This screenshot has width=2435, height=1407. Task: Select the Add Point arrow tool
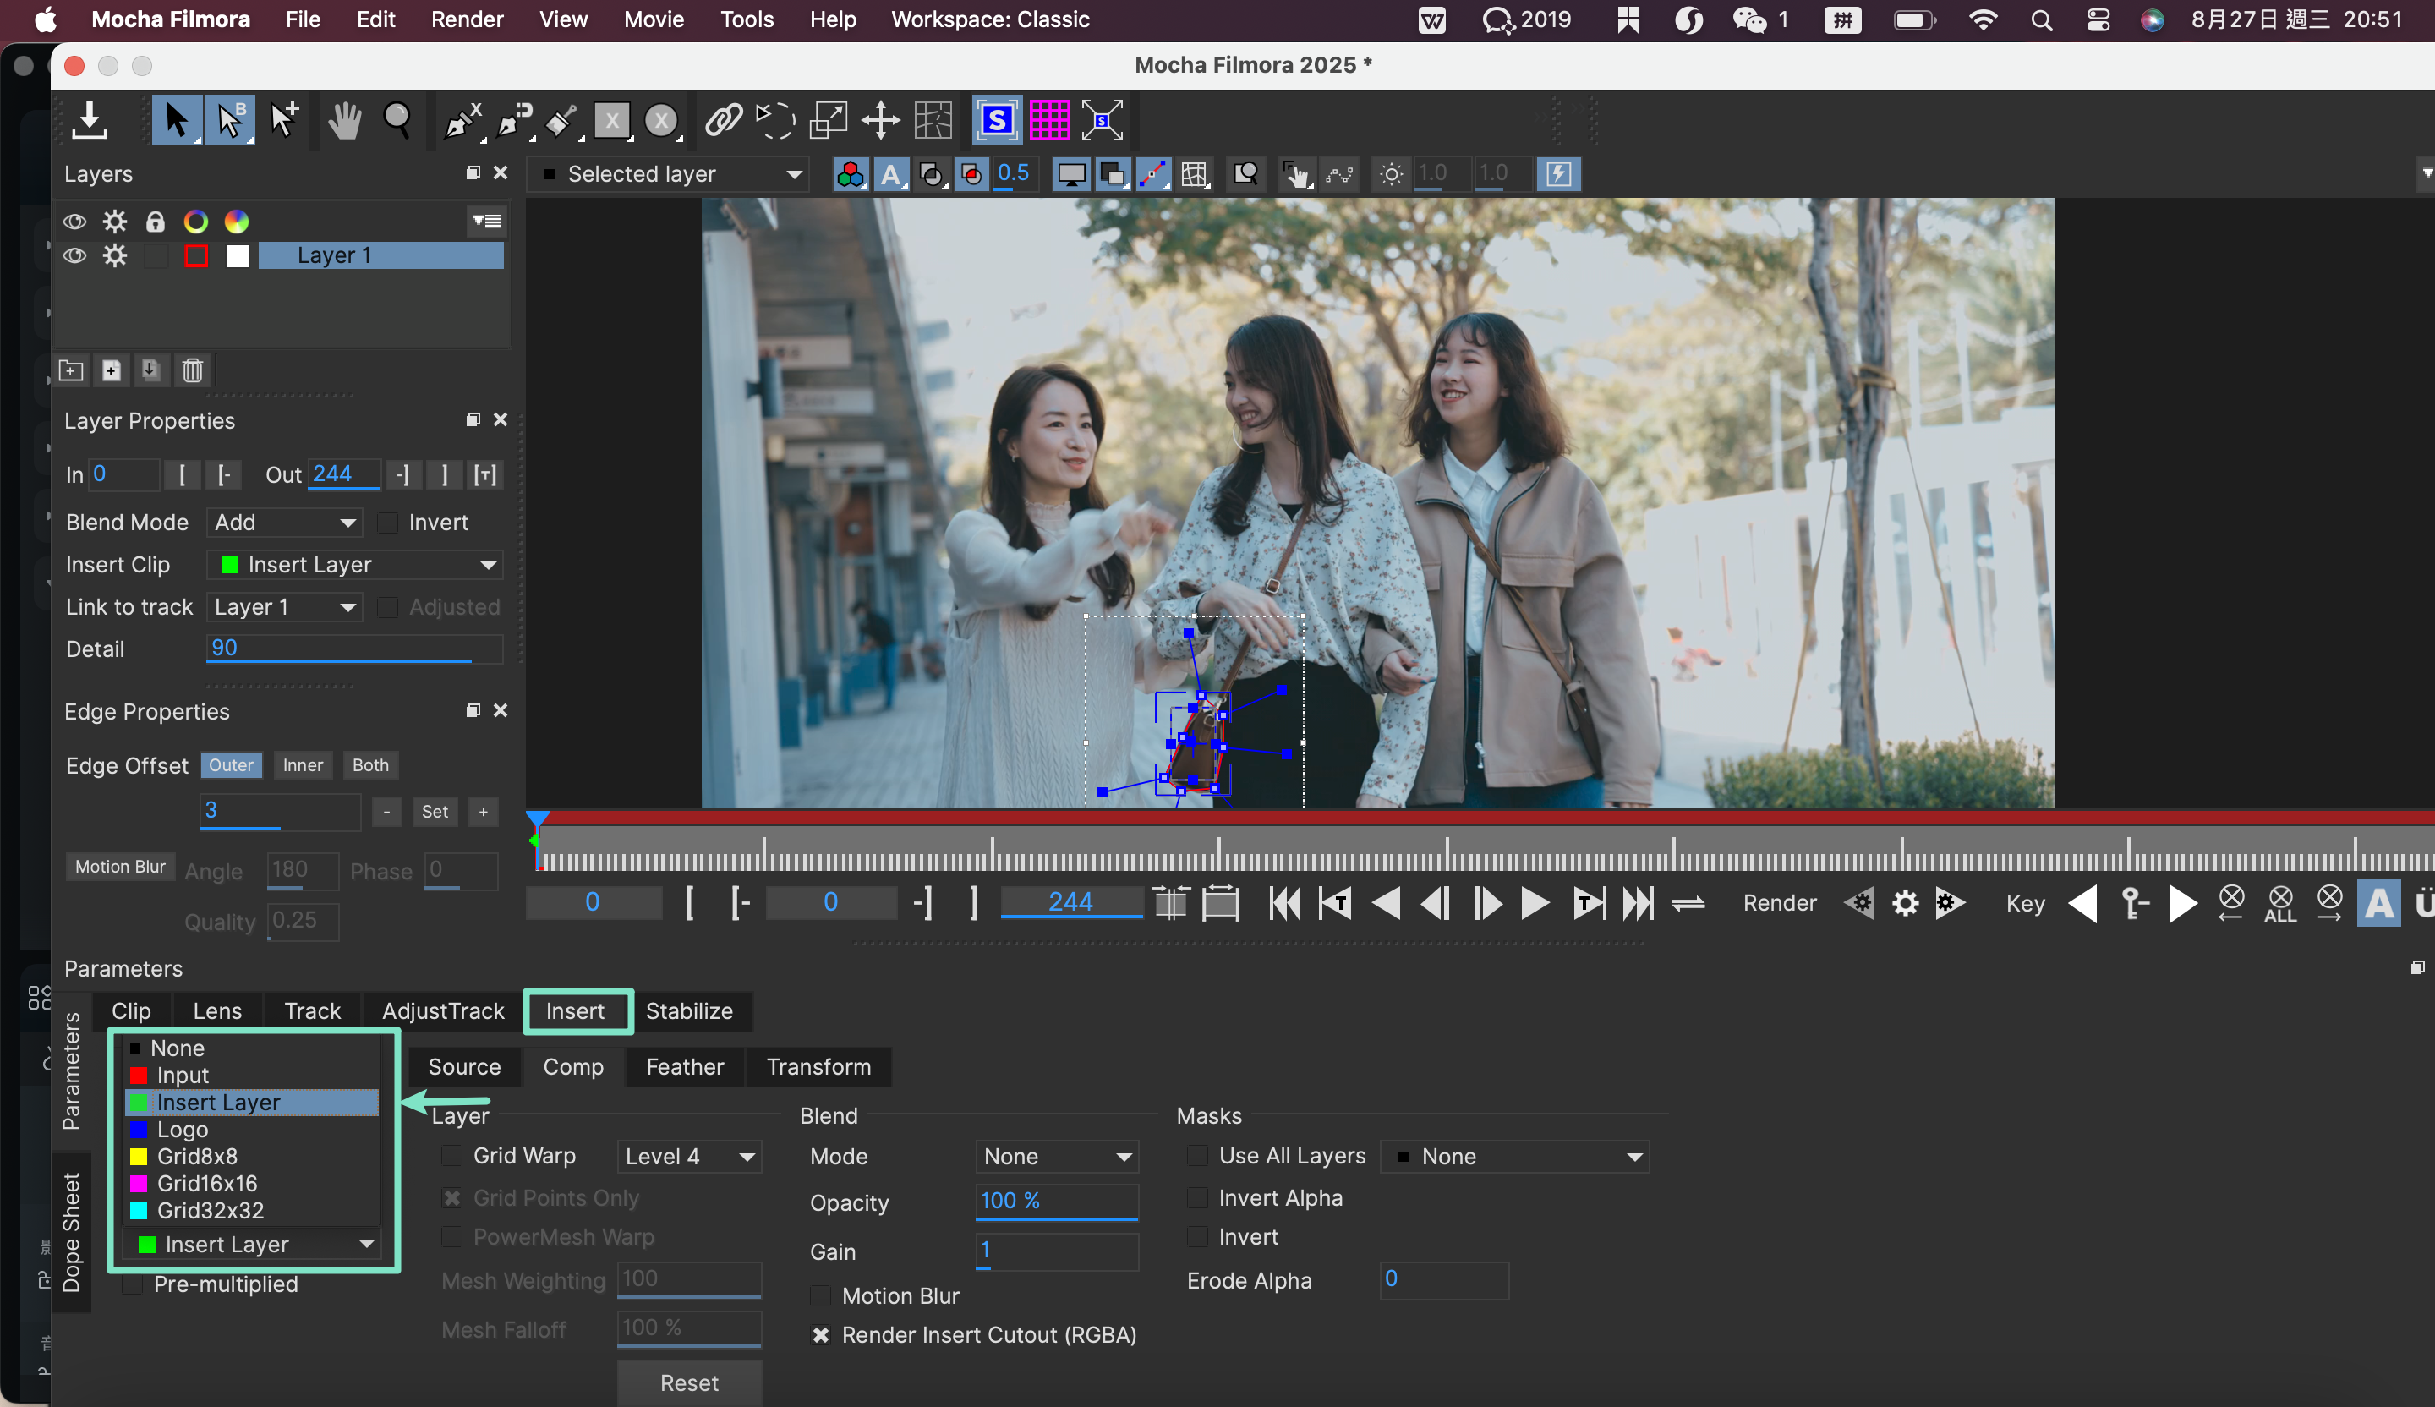coord(284,121)
